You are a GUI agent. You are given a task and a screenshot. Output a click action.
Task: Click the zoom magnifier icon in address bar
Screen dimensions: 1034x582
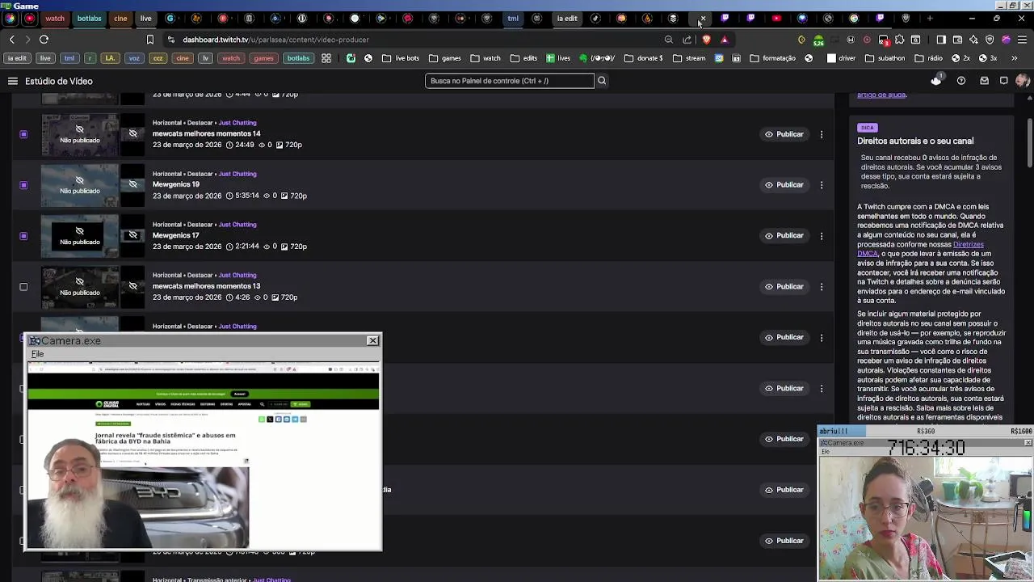point(669,40)
